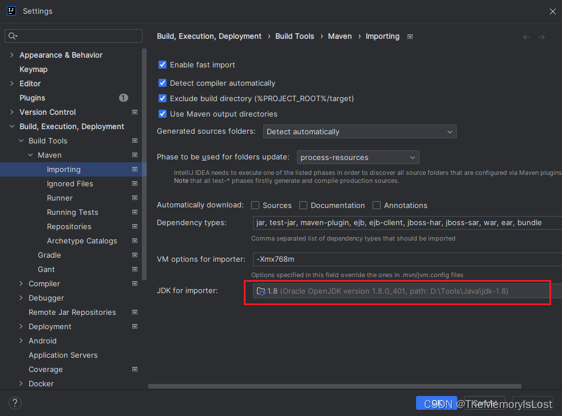Viewport: 562px width, 416px height.
Task: Toggle the Detect compiler automatically checkbox
Action: [x=163, y=83]
